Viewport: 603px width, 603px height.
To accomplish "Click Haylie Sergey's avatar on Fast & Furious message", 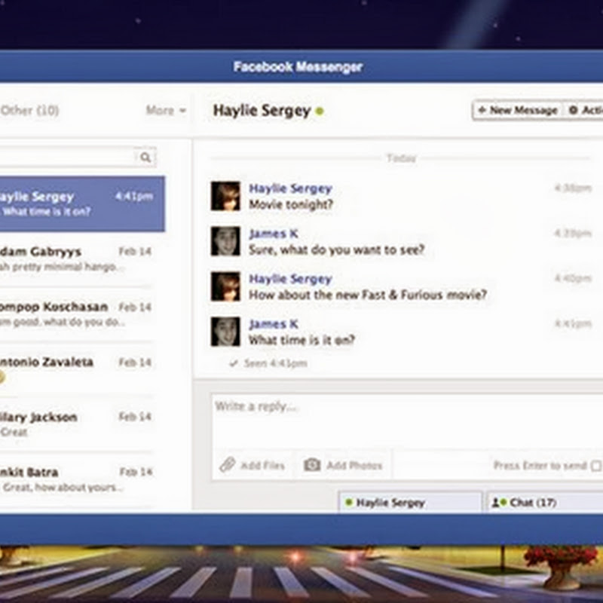I will (x=225, y=286).
